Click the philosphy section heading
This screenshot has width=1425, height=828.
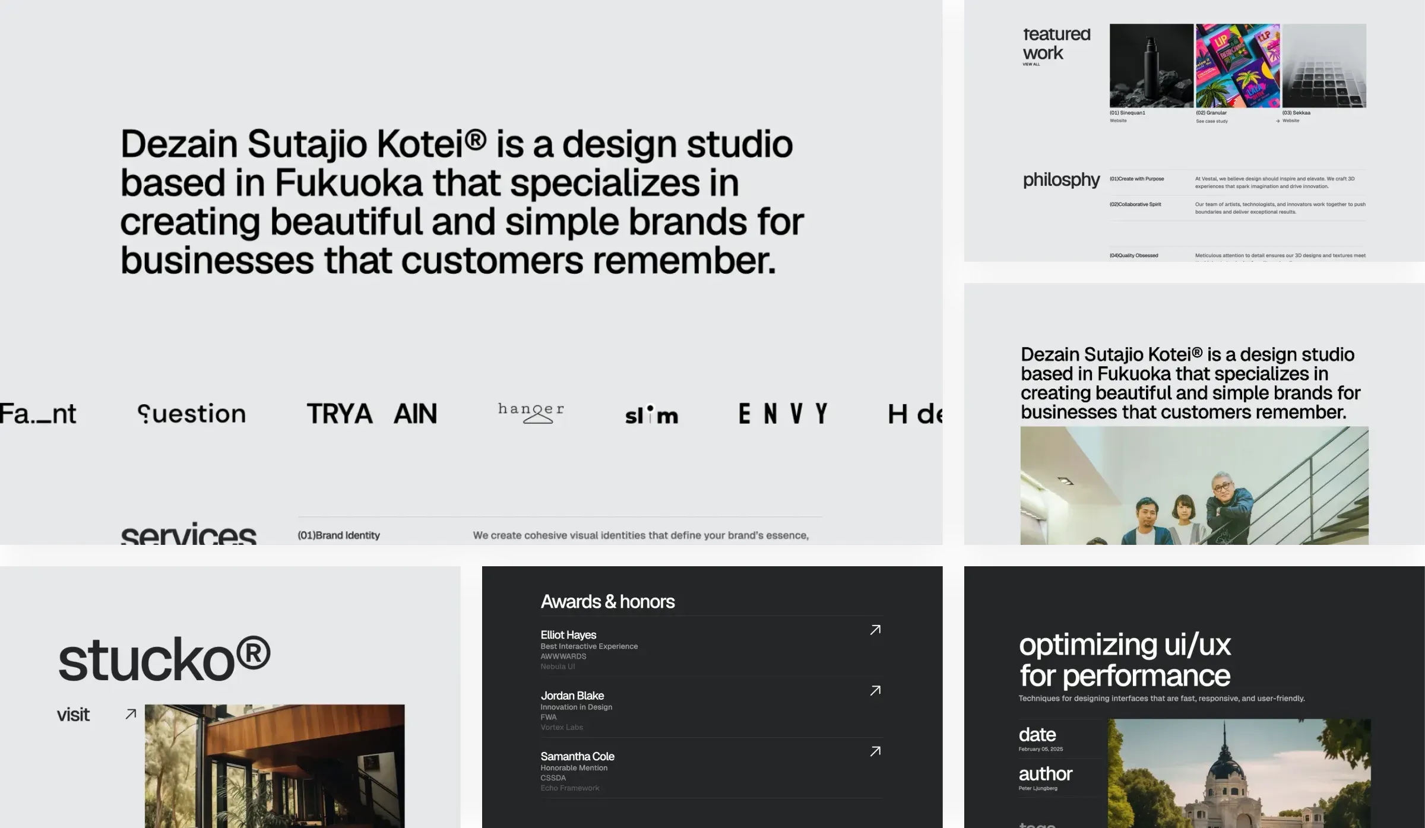1061,180
